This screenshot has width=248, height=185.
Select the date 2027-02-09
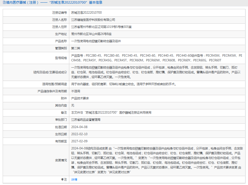[79, 141]
